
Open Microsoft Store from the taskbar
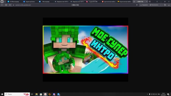click(x=41, y=94)
